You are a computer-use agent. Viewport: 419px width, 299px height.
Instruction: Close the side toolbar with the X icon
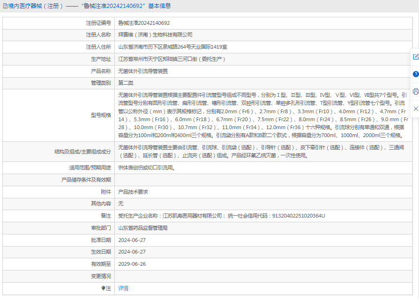[x=416, y=109]
